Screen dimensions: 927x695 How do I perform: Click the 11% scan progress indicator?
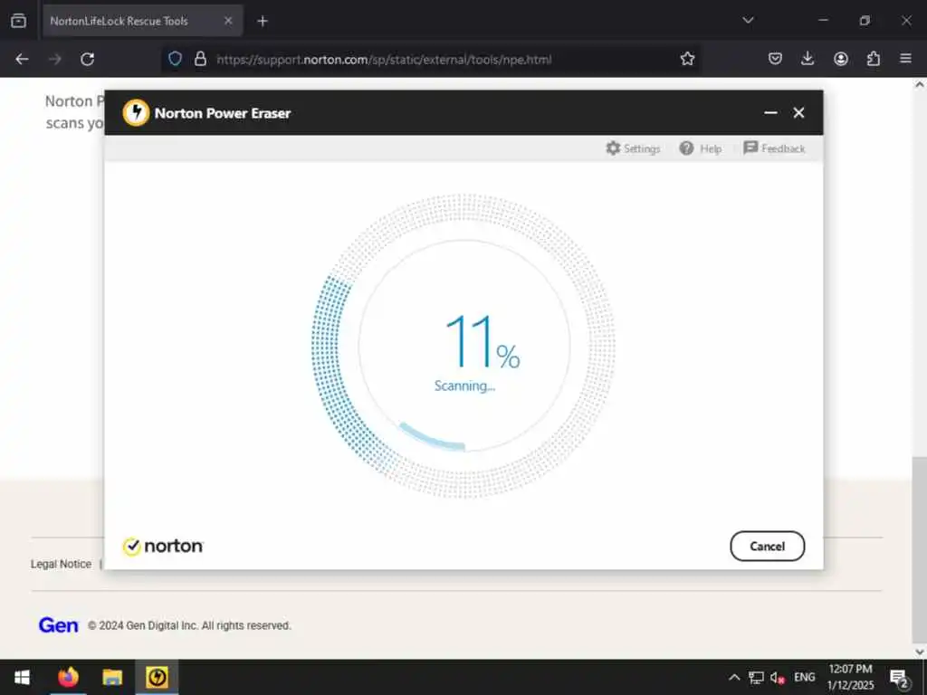[x=482, y=341]
